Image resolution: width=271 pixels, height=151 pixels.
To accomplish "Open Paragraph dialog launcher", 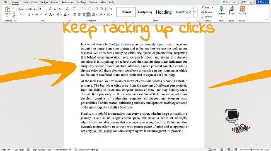I will click(114, 21).
